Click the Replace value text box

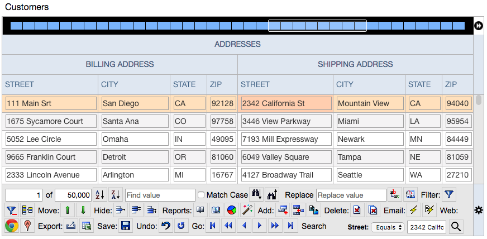click(x=351, y=195)
